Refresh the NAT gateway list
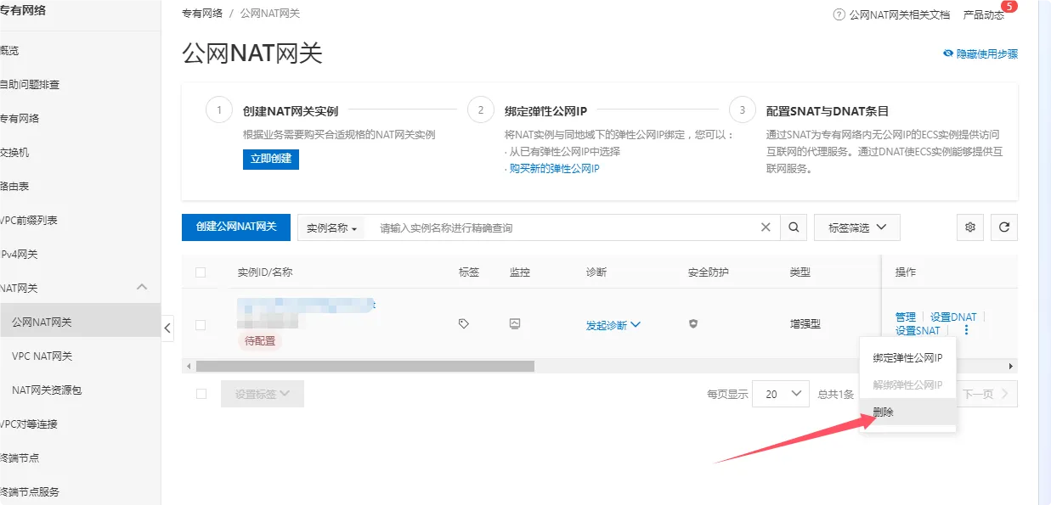This screenshot has height=505, width=1051. point(1004,227)
